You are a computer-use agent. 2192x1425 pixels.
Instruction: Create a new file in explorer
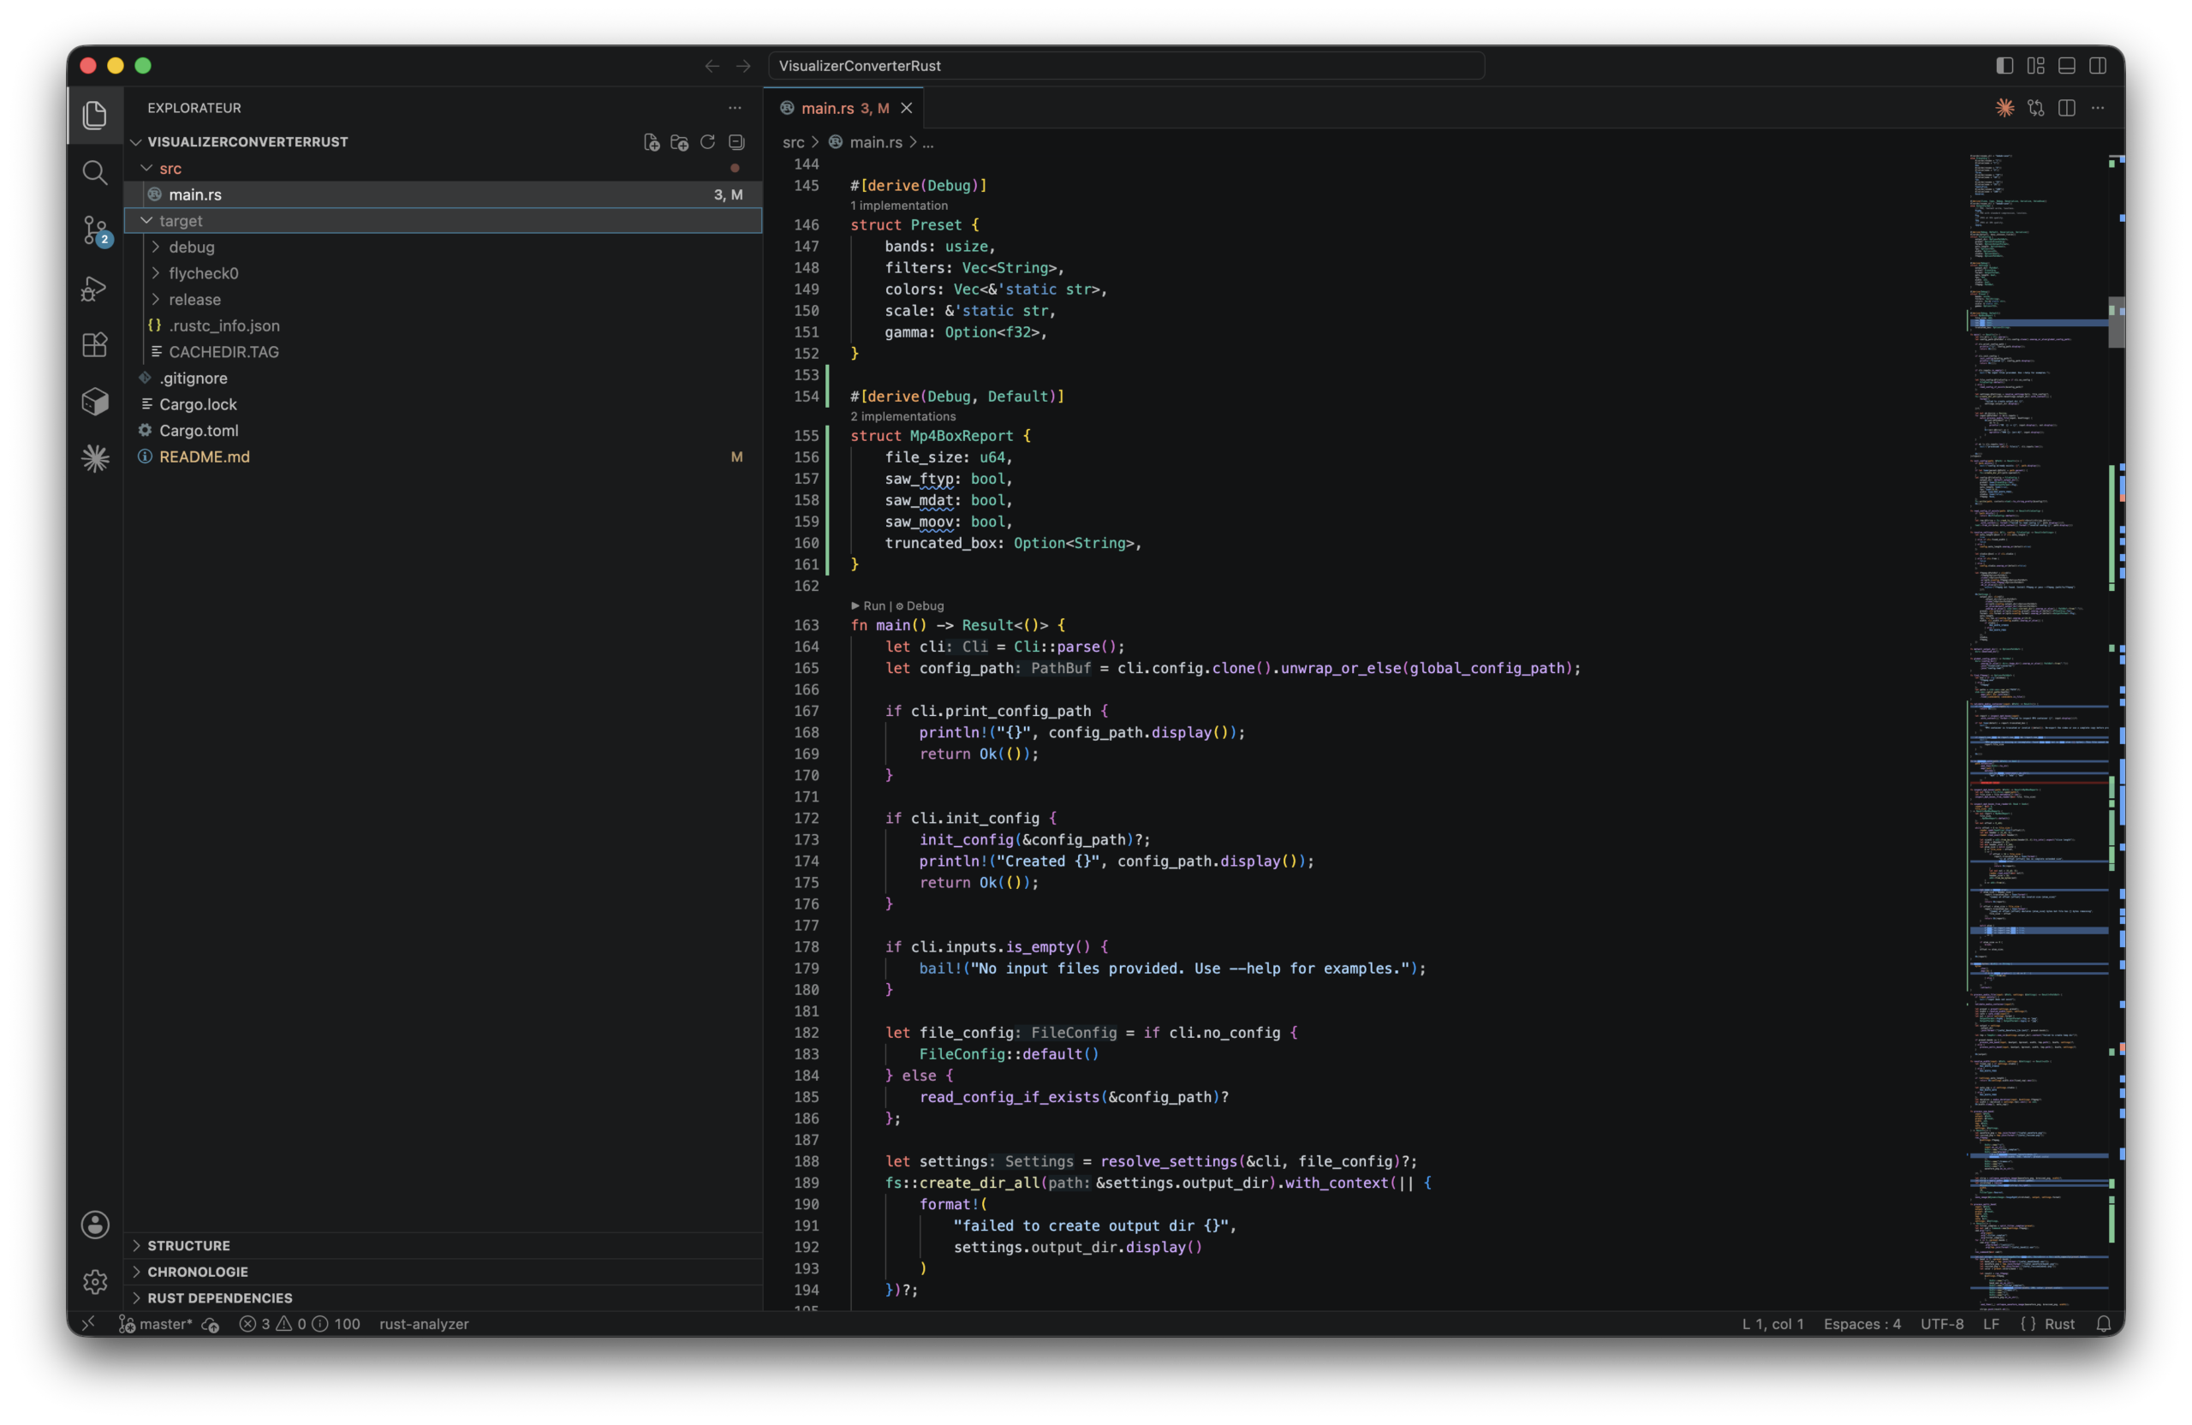tap(651, 142)
